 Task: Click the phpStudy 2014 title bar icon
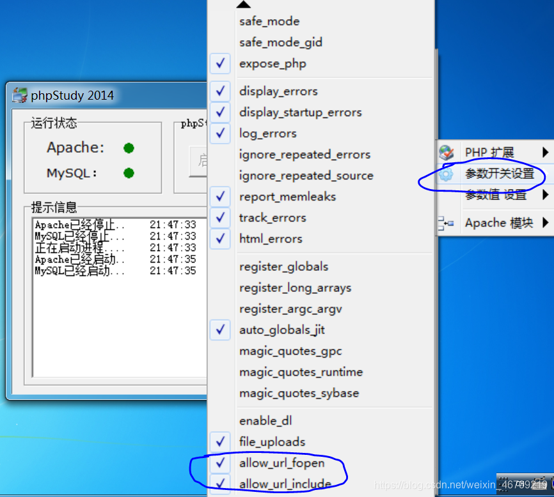(19, 95)
